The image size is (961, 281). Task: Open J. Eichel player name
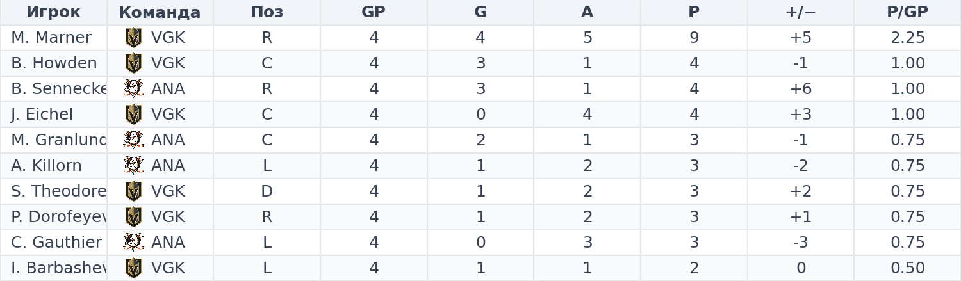(x=42, y=115)
